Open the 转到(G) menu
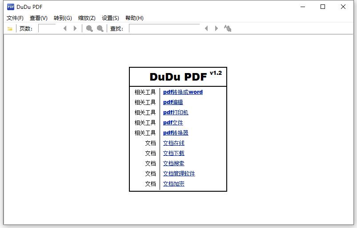The width and height of the screenshot is (357, 228). (63, 18)
